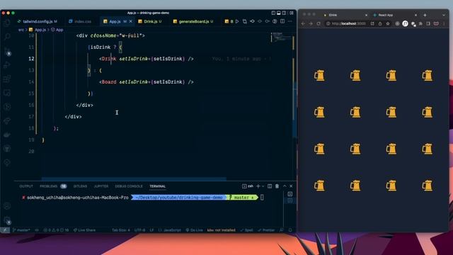The image size is (453, 255).
Task: Open the browser extensions puzzle icon
Action: click(421, 23)
